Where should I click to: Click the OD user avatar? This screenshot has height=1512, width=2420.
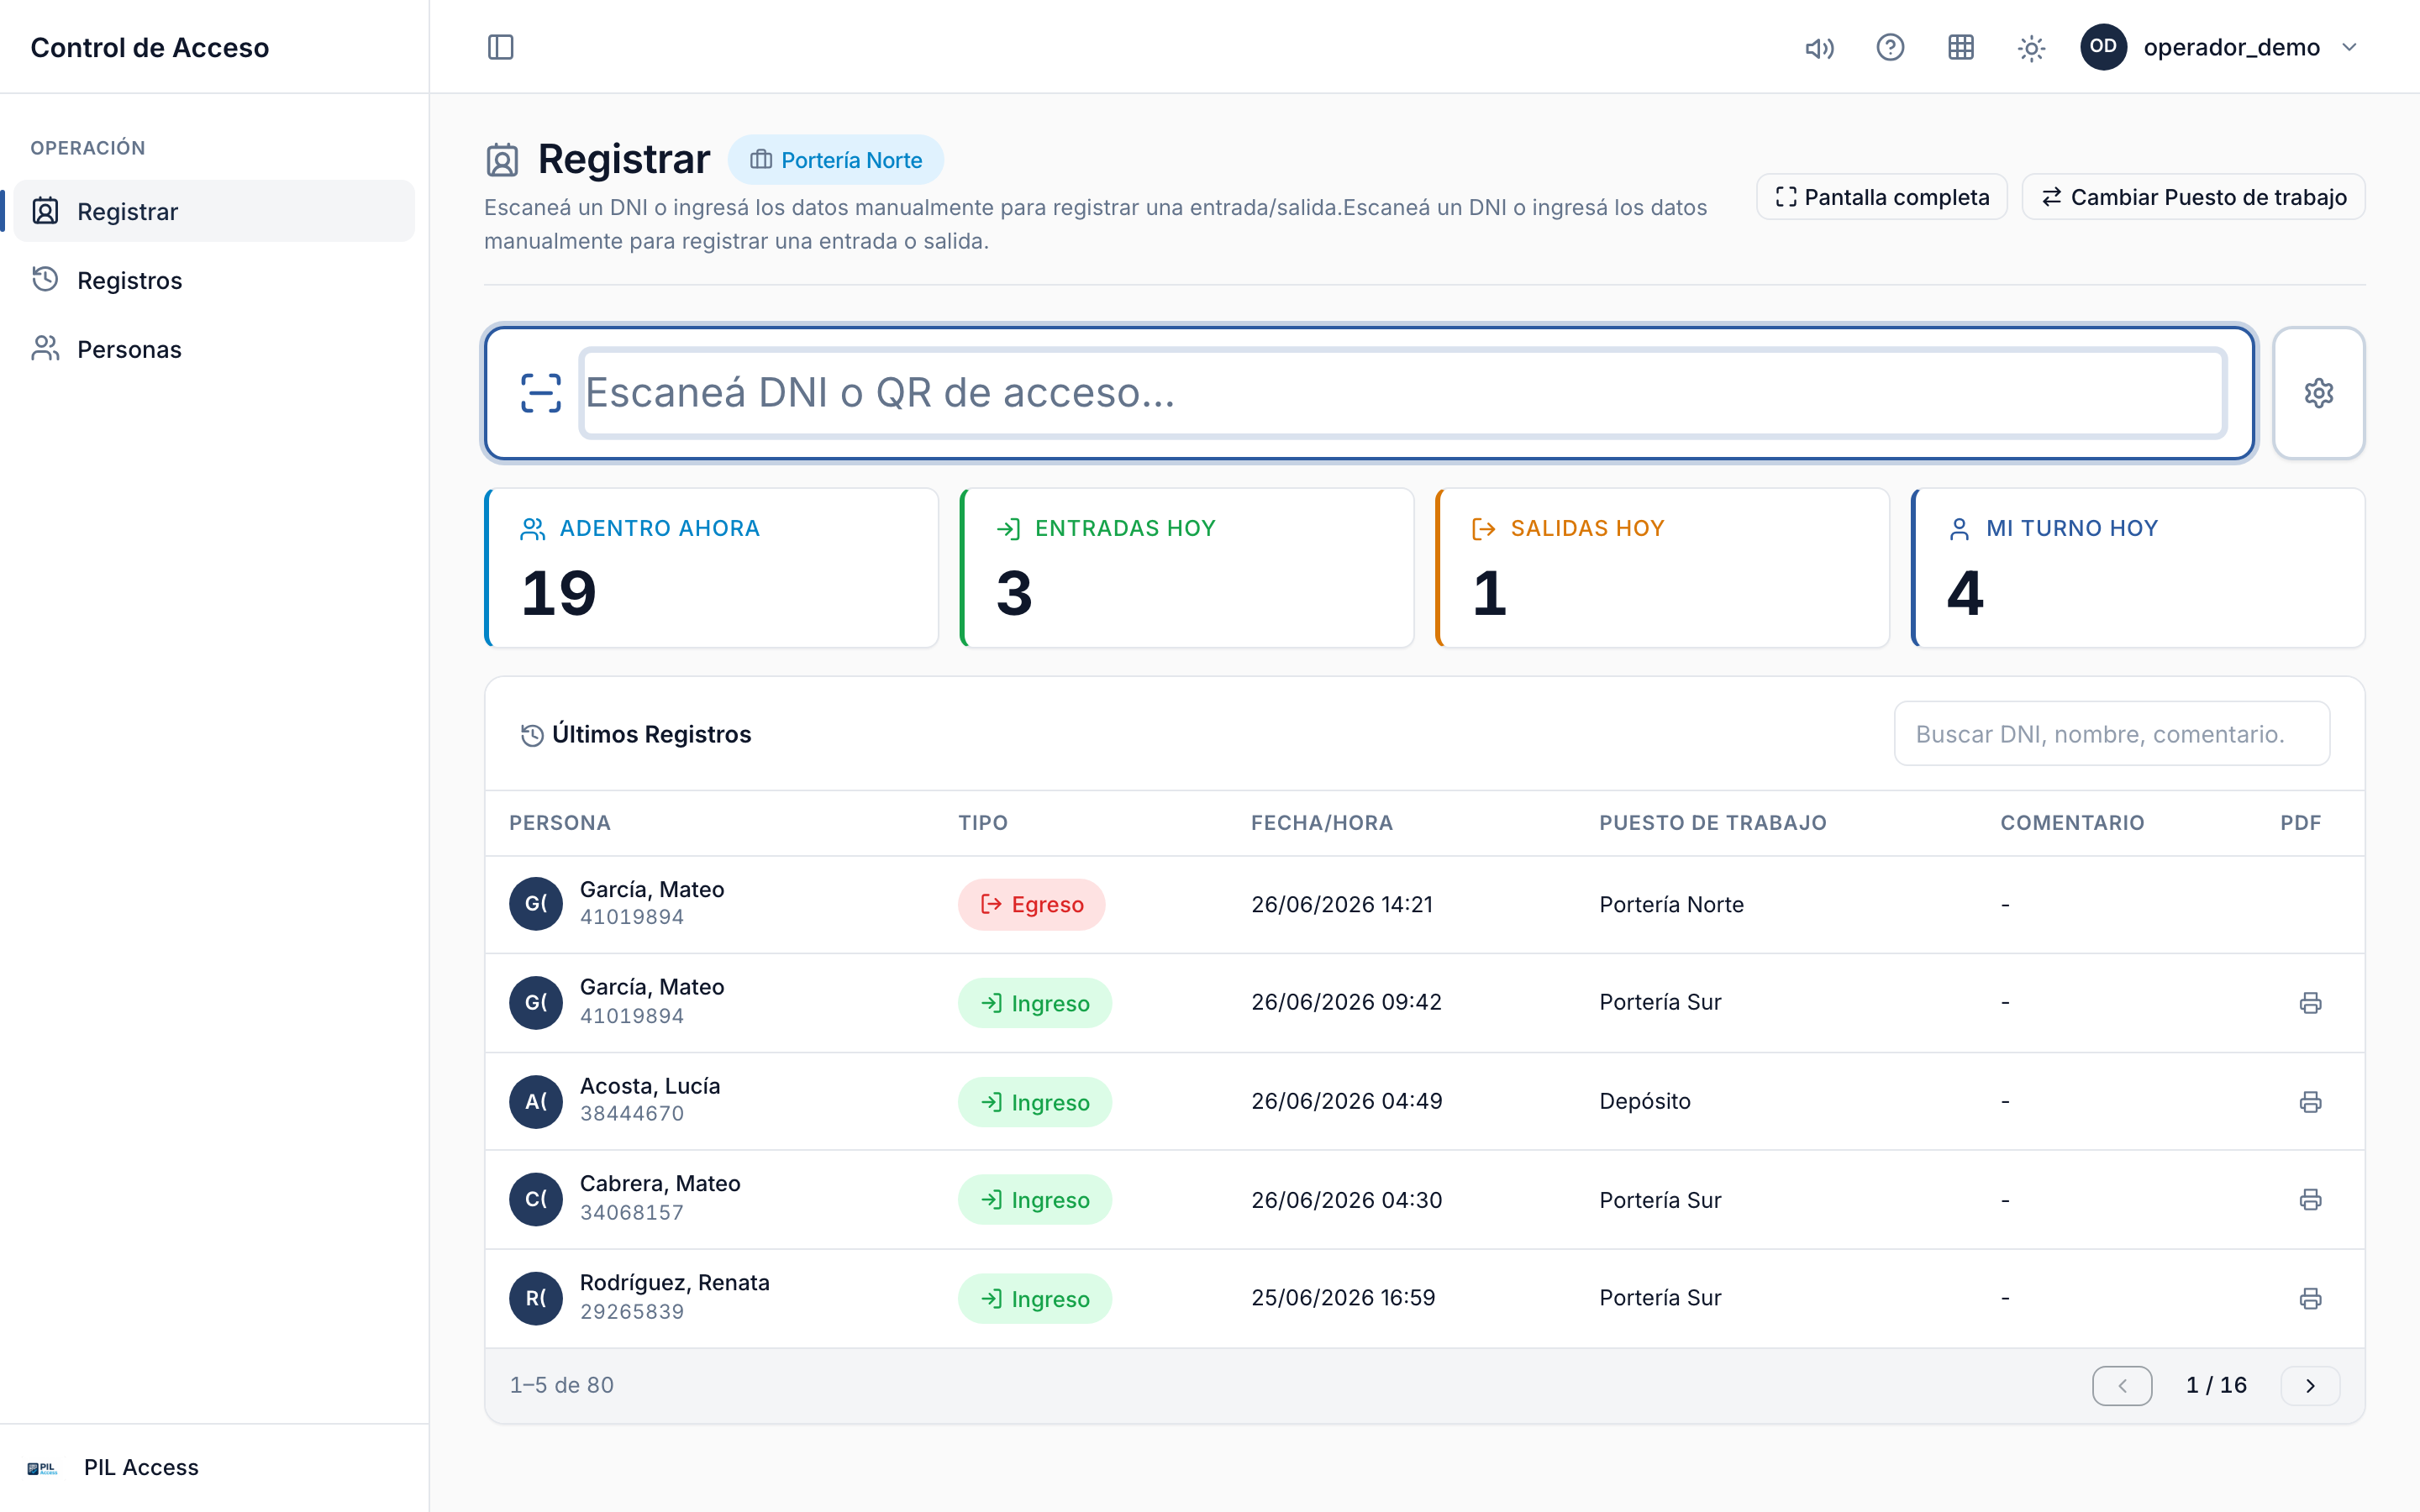coord(2103,47)
